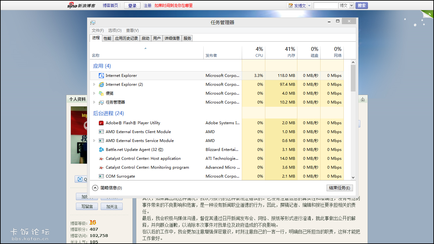This screenshot has height=244, width=434.
Task: Click the 简略信息 collapse arrow icon
Action: coord(95,188)
